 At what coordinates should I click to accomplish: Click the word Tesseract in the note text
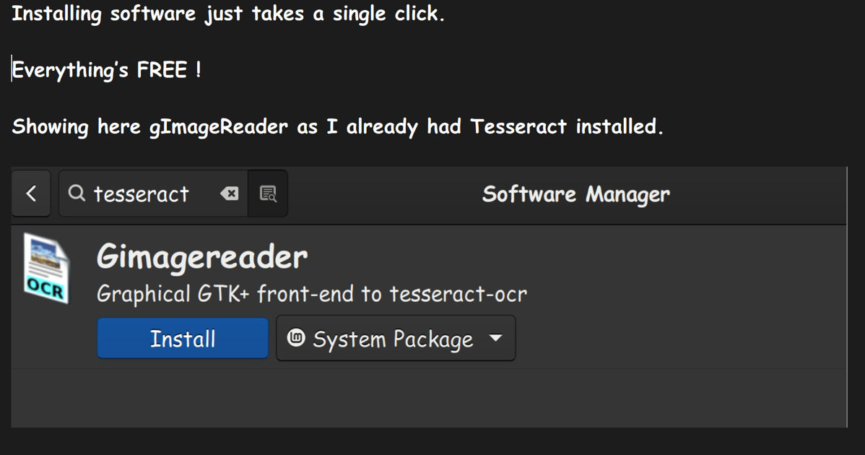(x=518, y=127)
